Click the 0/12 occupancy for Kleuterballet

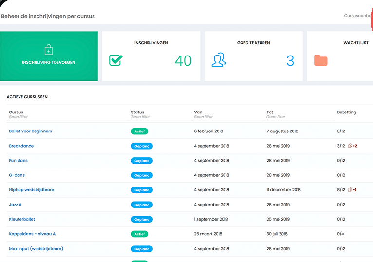(341, 219)
